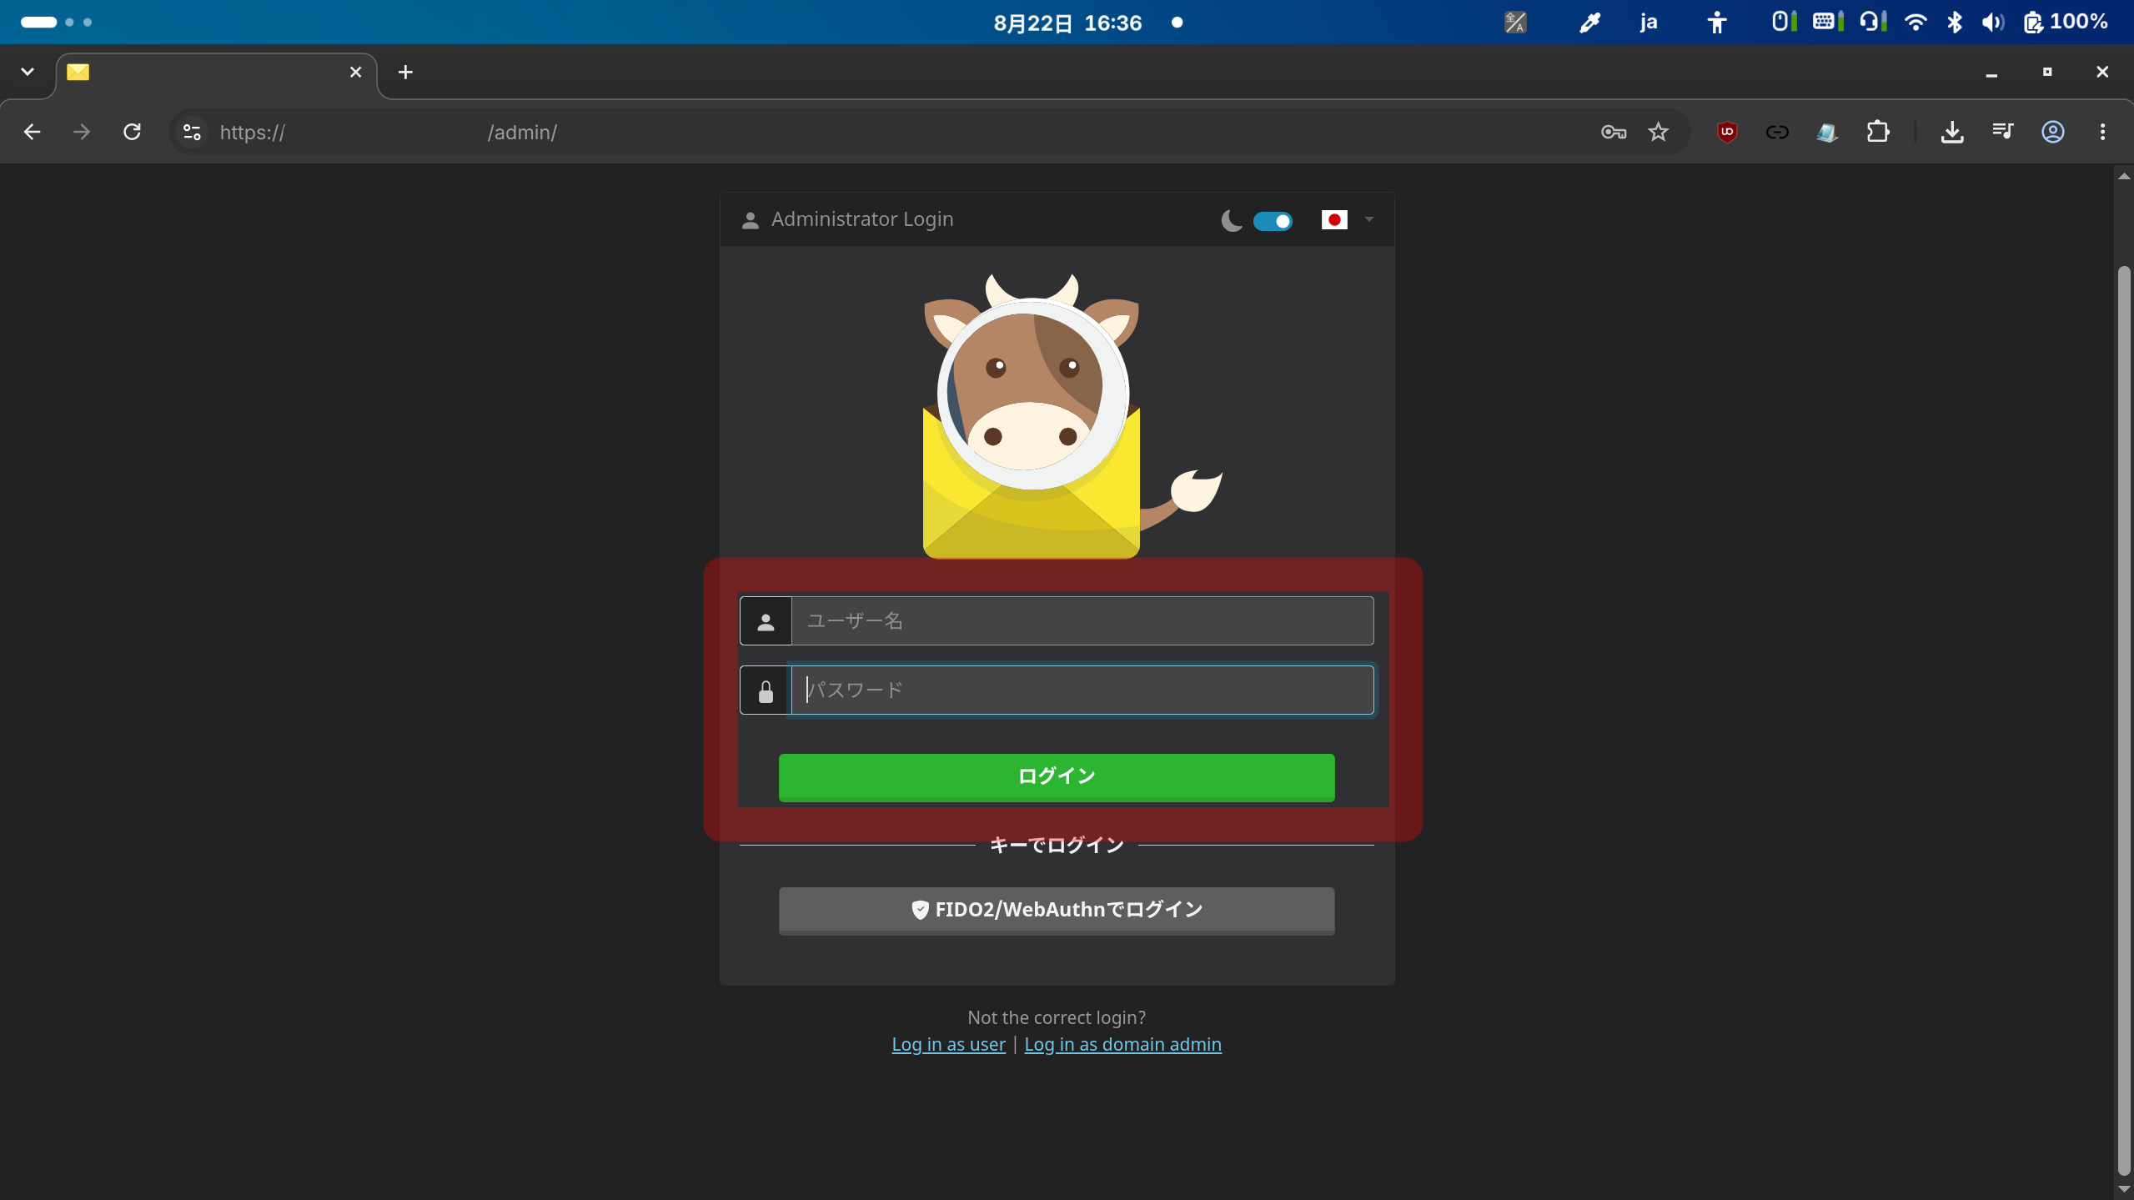Click the scrollbar down arrow
This screenshot has height=1200, width=2134.
click(x=2124, y=1190)
